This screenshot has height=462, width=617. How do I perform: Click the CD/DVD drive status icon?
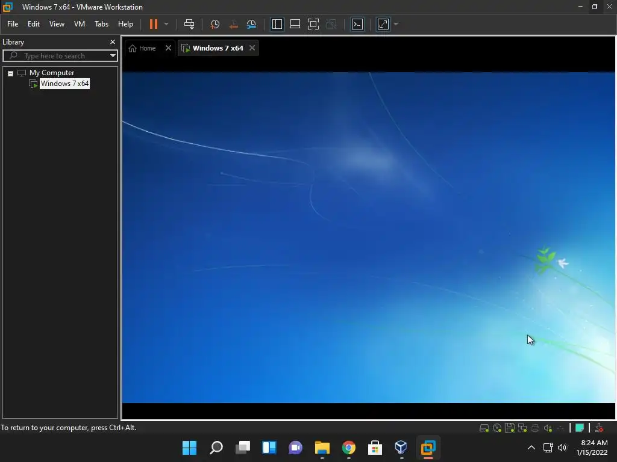[497, 428]
